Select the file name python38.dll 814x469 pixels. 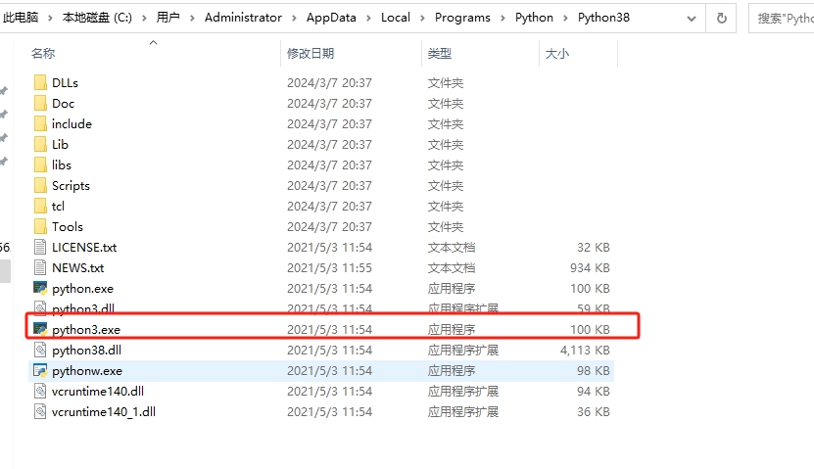point(87,351)
